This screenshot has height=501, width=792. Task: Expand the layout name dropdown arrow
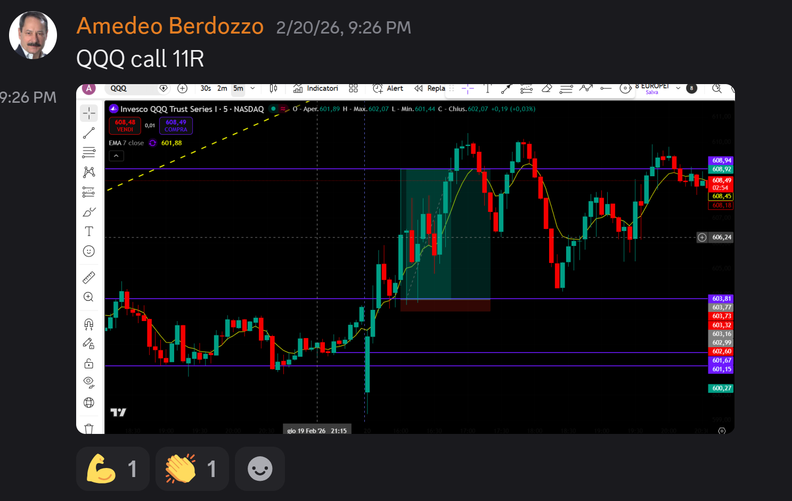pos(678,88)
